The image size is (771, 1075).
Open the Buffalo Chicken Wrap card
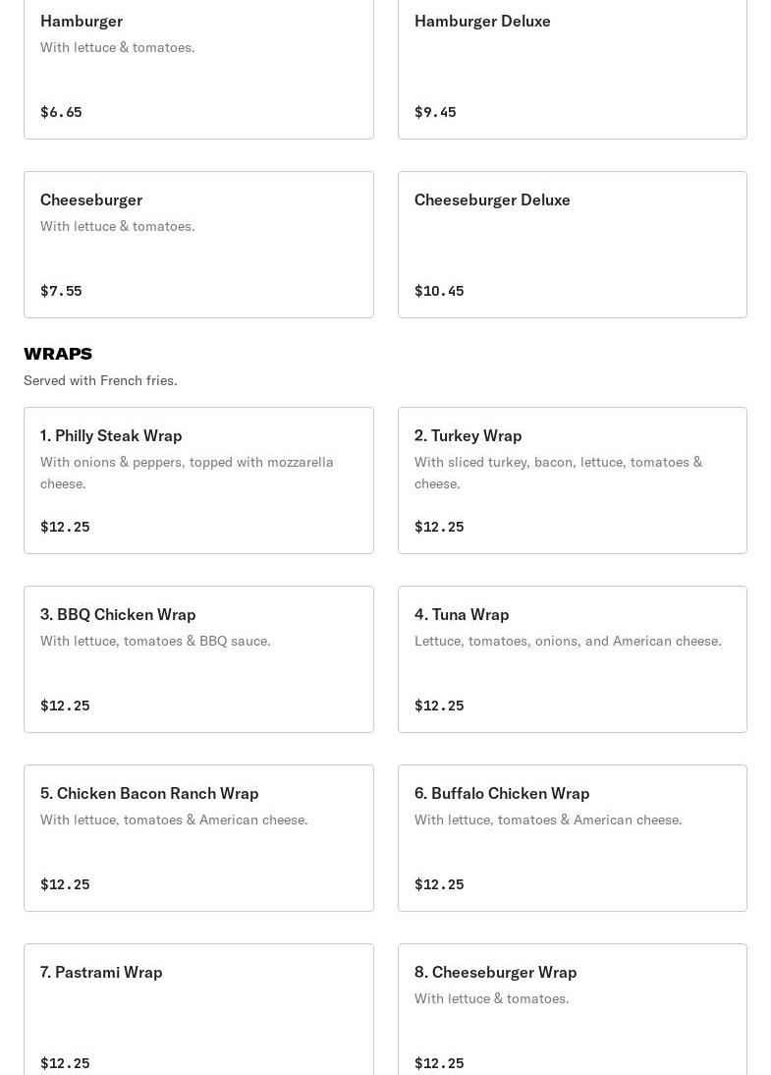(573, 838)
